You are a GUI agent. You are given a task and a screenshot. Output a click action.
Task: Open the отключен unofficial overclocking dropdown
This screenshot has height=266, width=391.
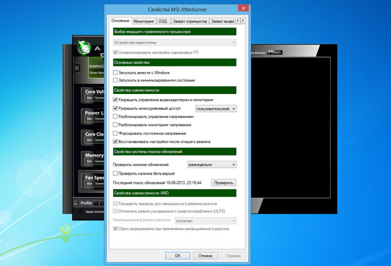[205, 221]
